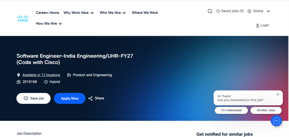Open the chatbot bubble icon
Screen dimensions: 289x137
(x=276, y=121)
